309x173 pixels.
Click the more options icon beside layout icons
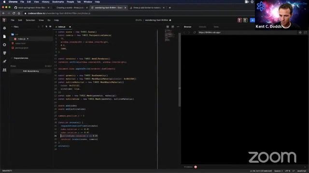click(x=178, y=27)
